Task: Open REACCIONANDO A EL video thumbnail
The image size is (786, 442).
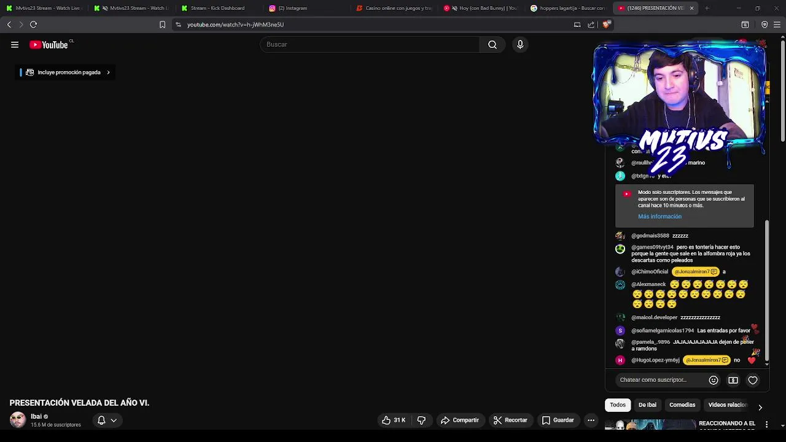Action: pyautogui.click(x=651, y=425)
